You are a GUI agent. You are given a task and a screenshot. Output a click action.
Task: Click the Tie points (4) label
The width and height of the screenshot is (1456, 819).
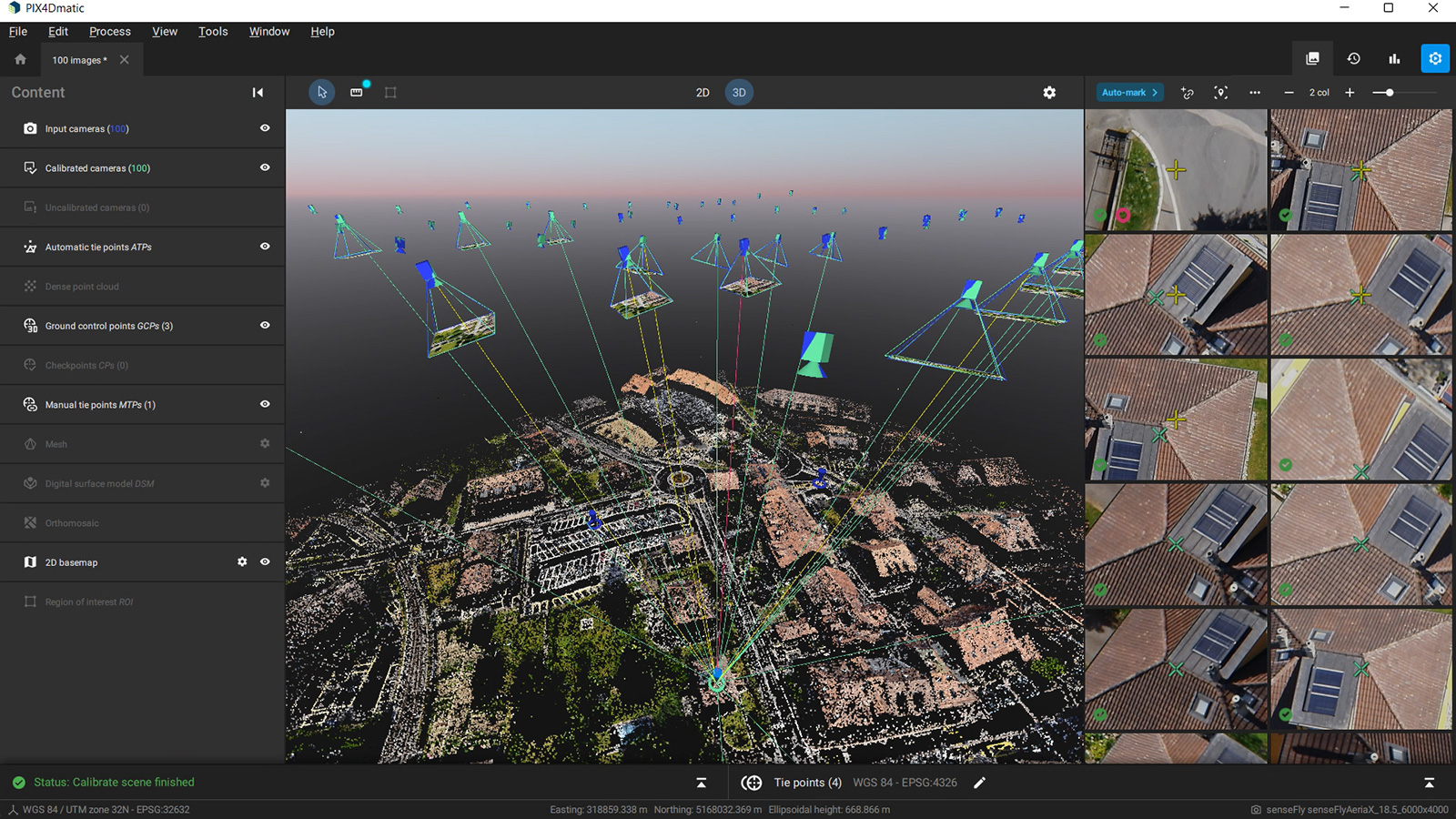[x=807, y=783]
